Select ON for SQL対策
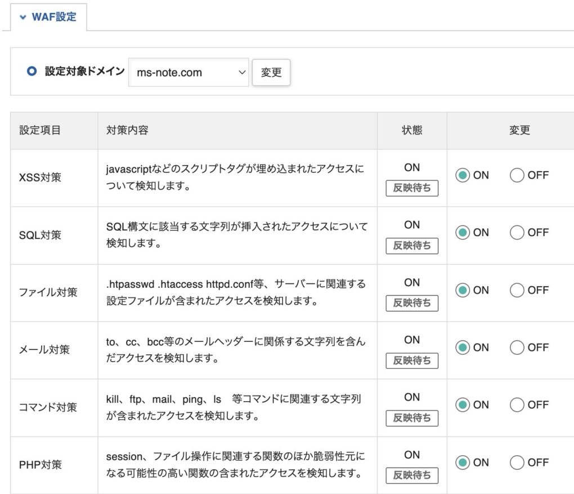Image resolution: width=574 pixels, height=494 pixels. (462, 233)
